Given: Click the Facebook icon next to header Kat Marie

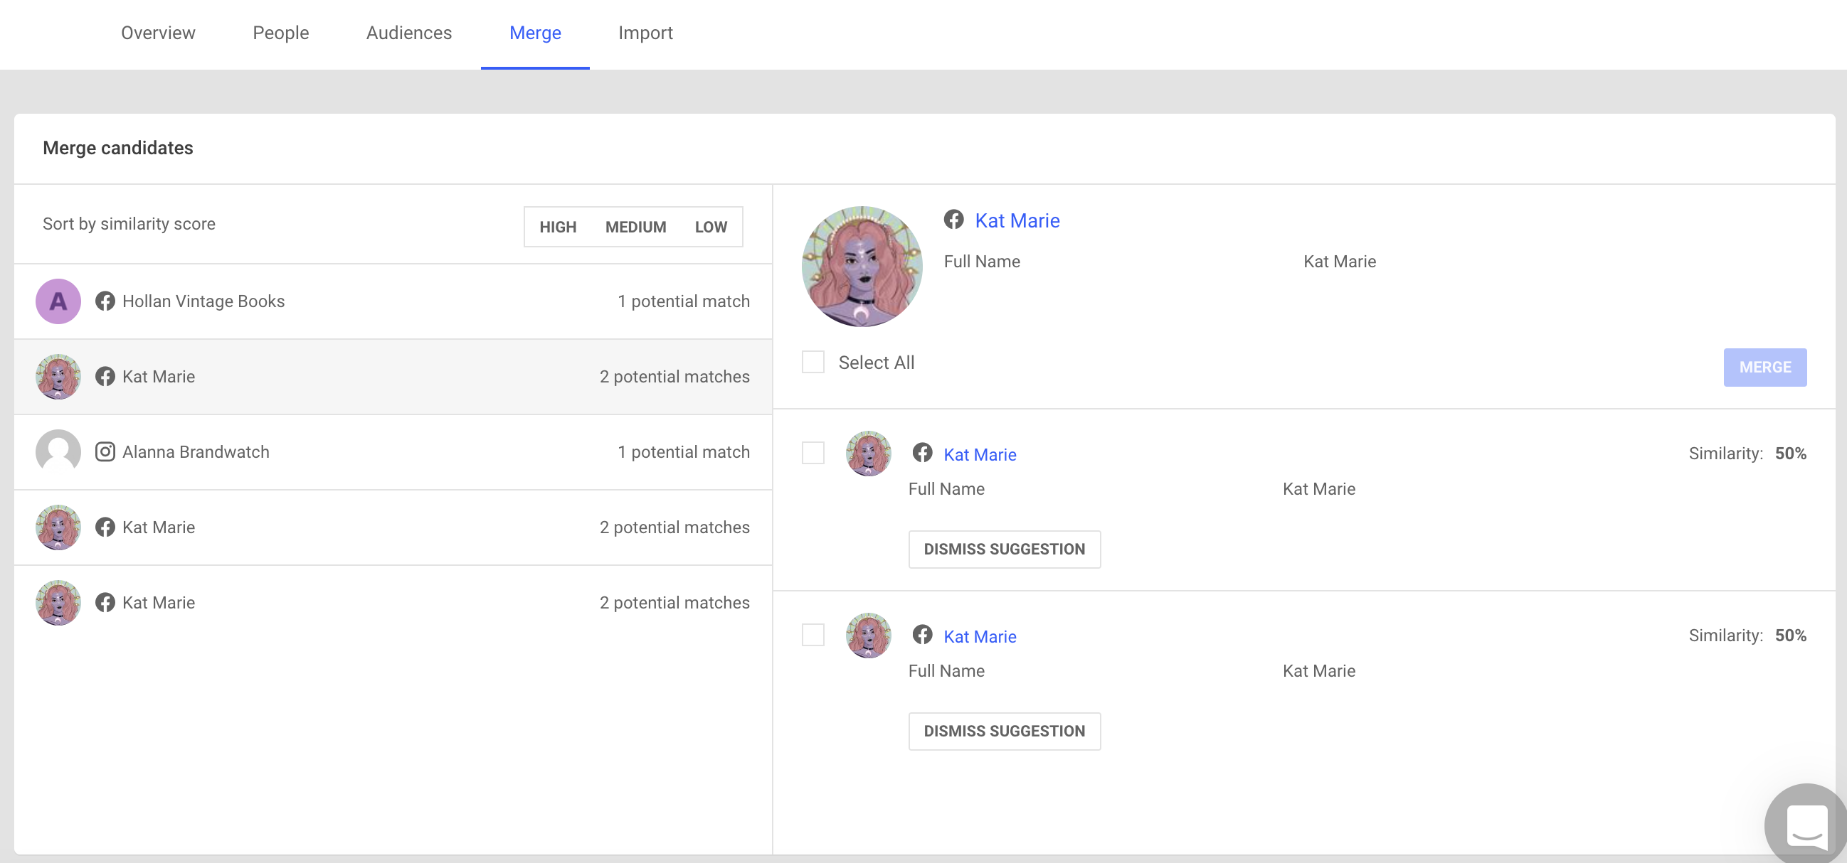Looking at the screenshot, I should point(953,219).
